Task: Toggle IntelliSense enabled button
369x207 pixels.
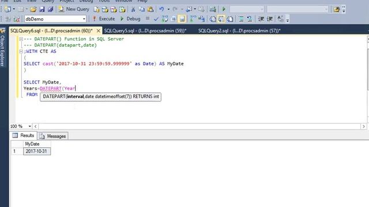Action: (182, 19)
